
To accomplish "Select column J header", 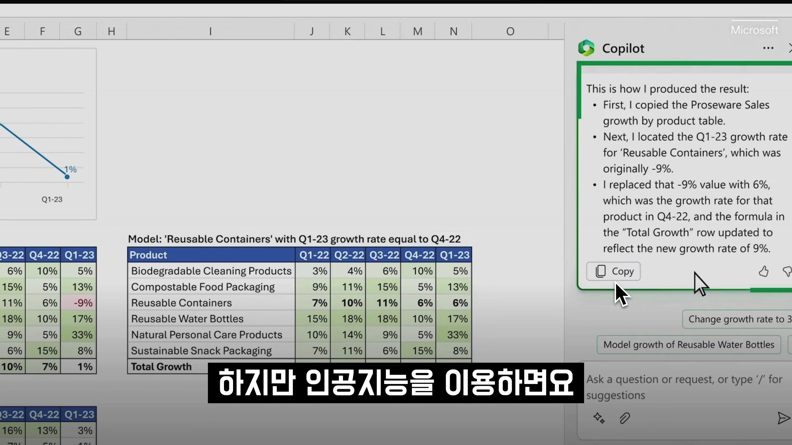I will (x=312, y=31).
